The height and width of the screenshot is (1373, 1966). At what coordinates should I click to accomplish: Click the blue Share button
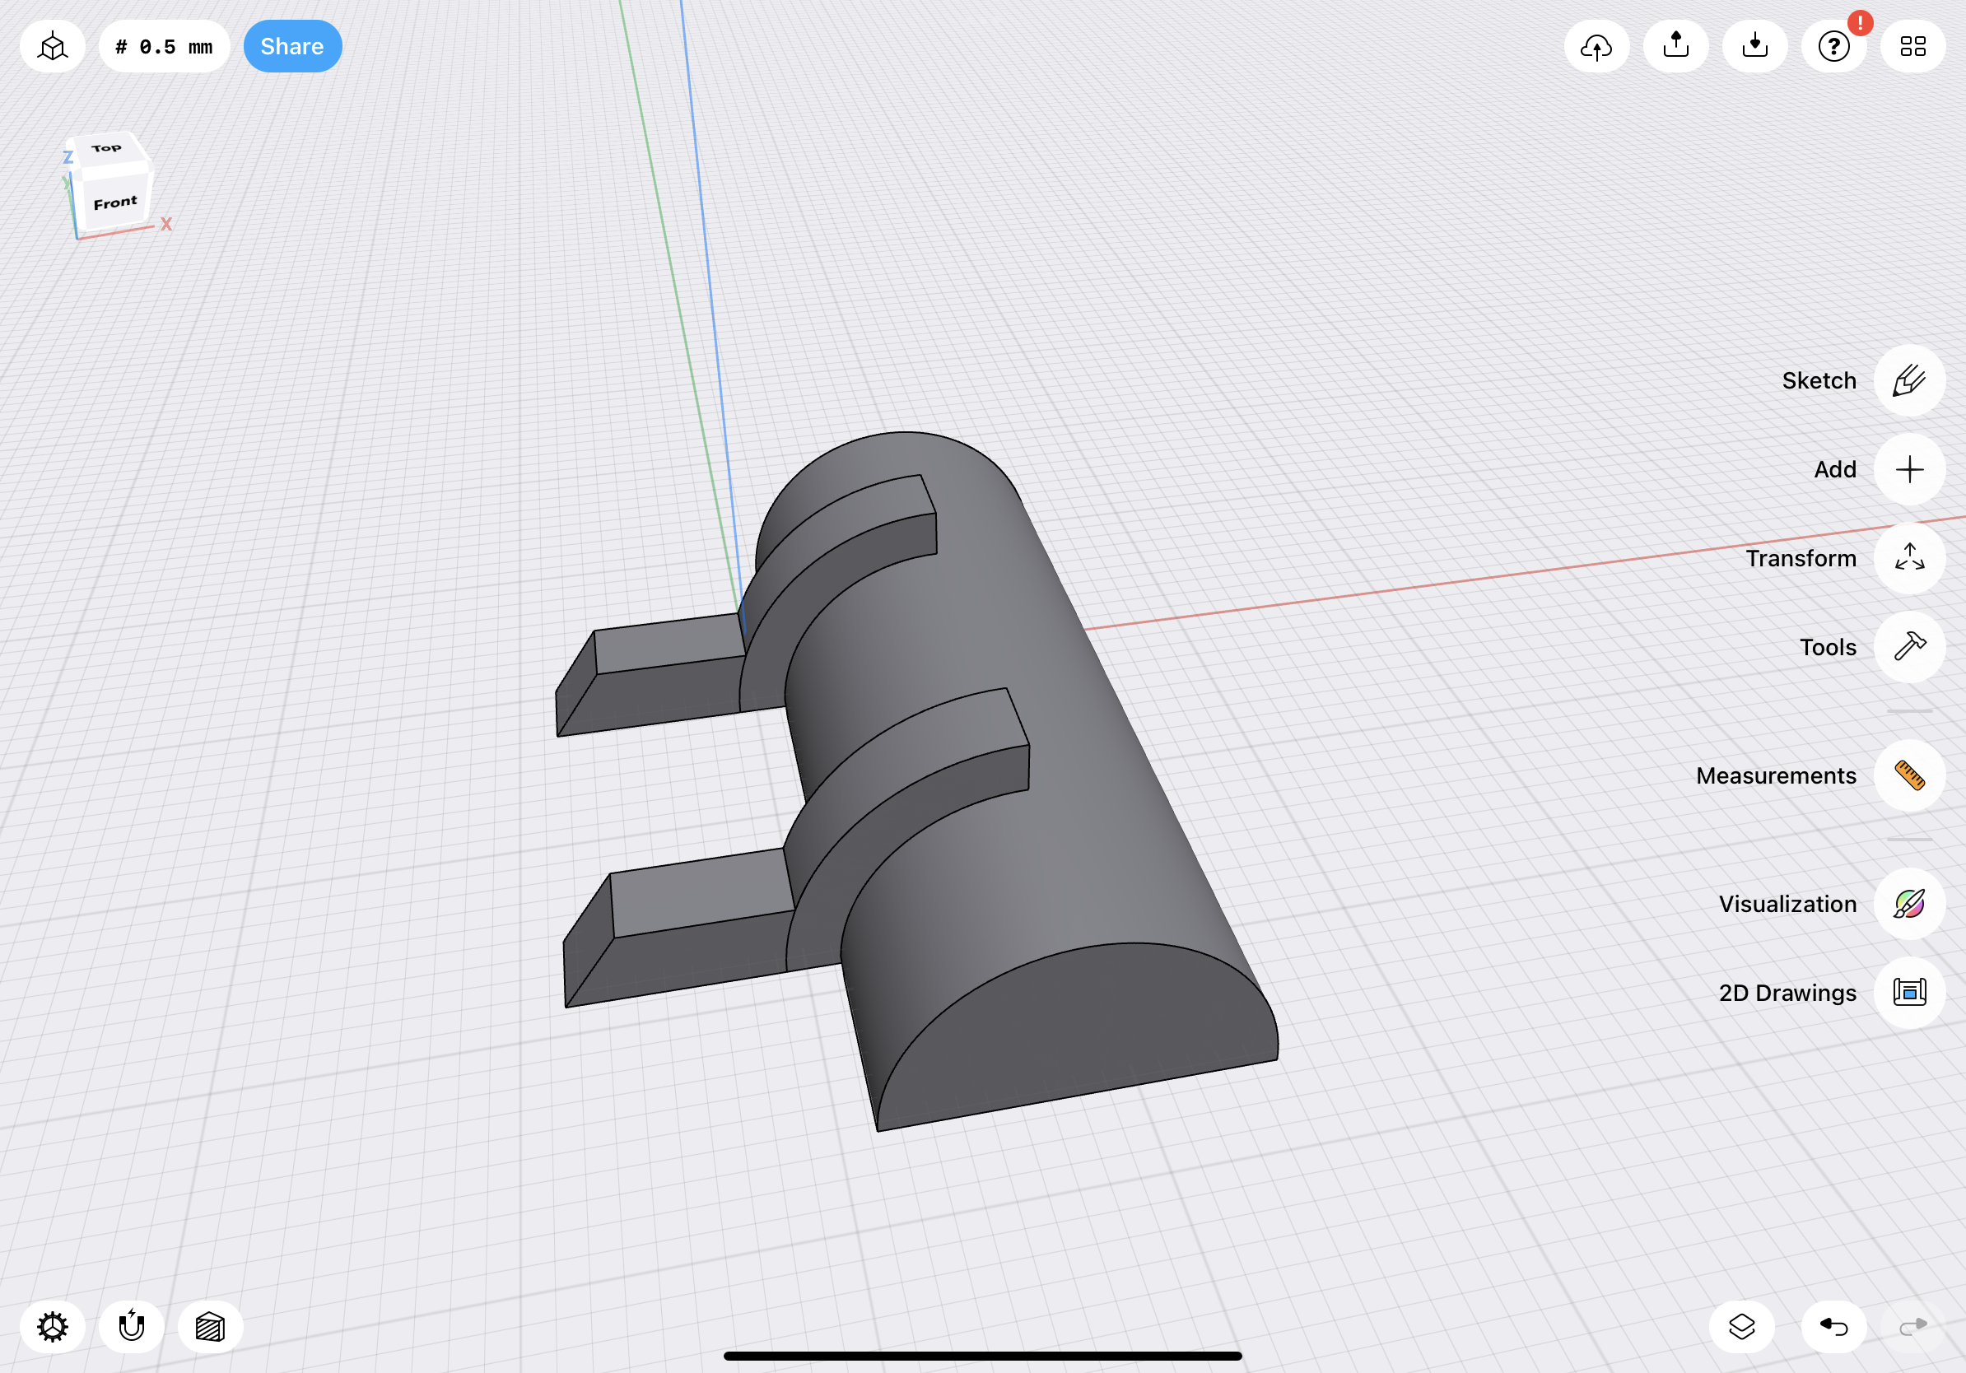click(292, 46)
